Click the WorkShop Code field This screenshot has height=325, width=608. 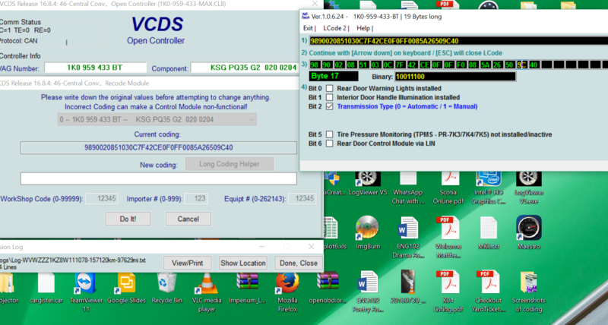tap(102, 199)
